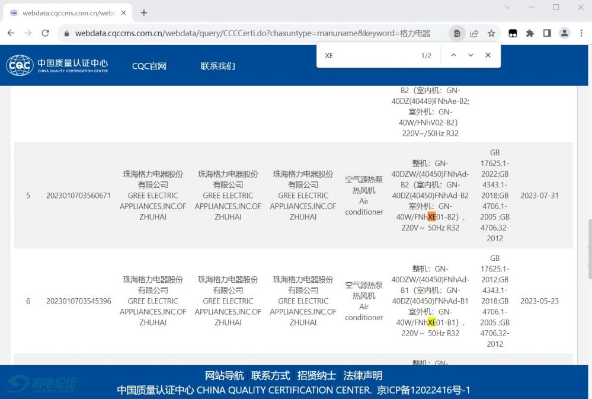This screenshot has width=592, height=399.
Task: Bookmark this page with the star icon
Action: [491, 34]
